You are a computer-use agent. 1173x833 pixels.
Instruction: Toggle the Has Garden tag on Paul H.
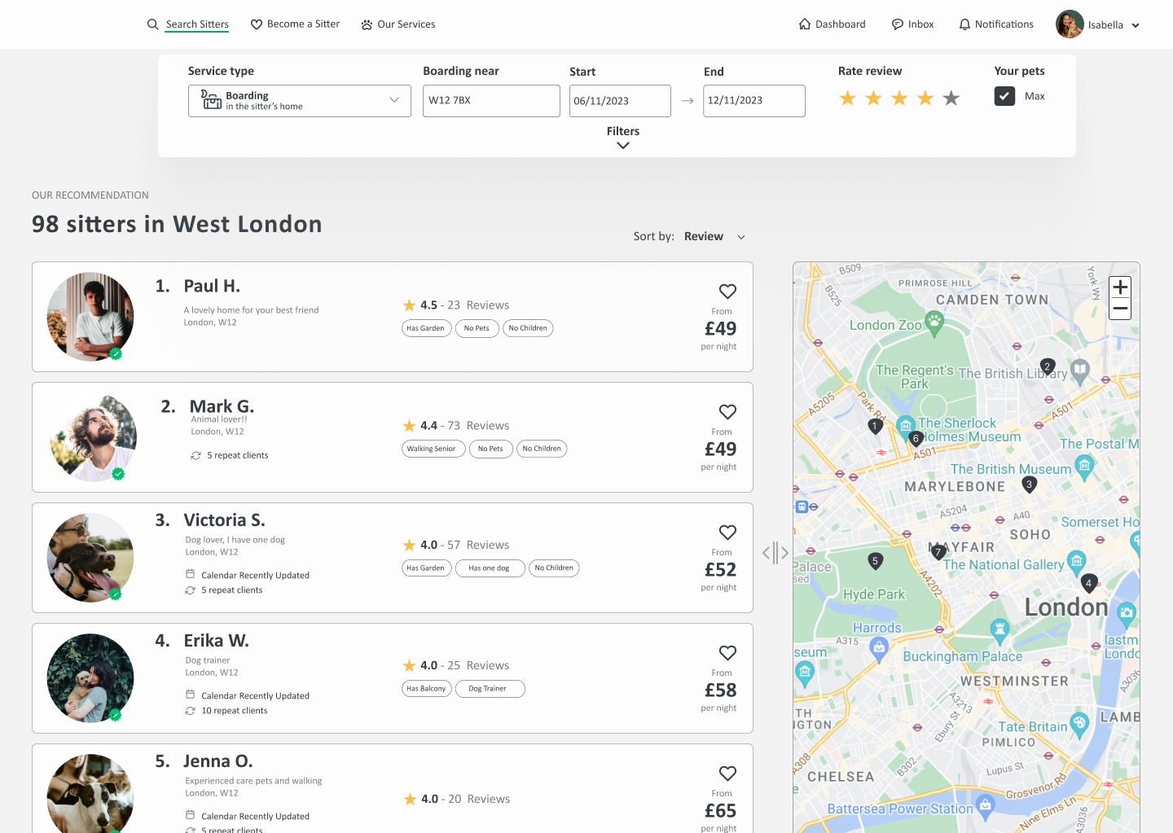[426, 328]
